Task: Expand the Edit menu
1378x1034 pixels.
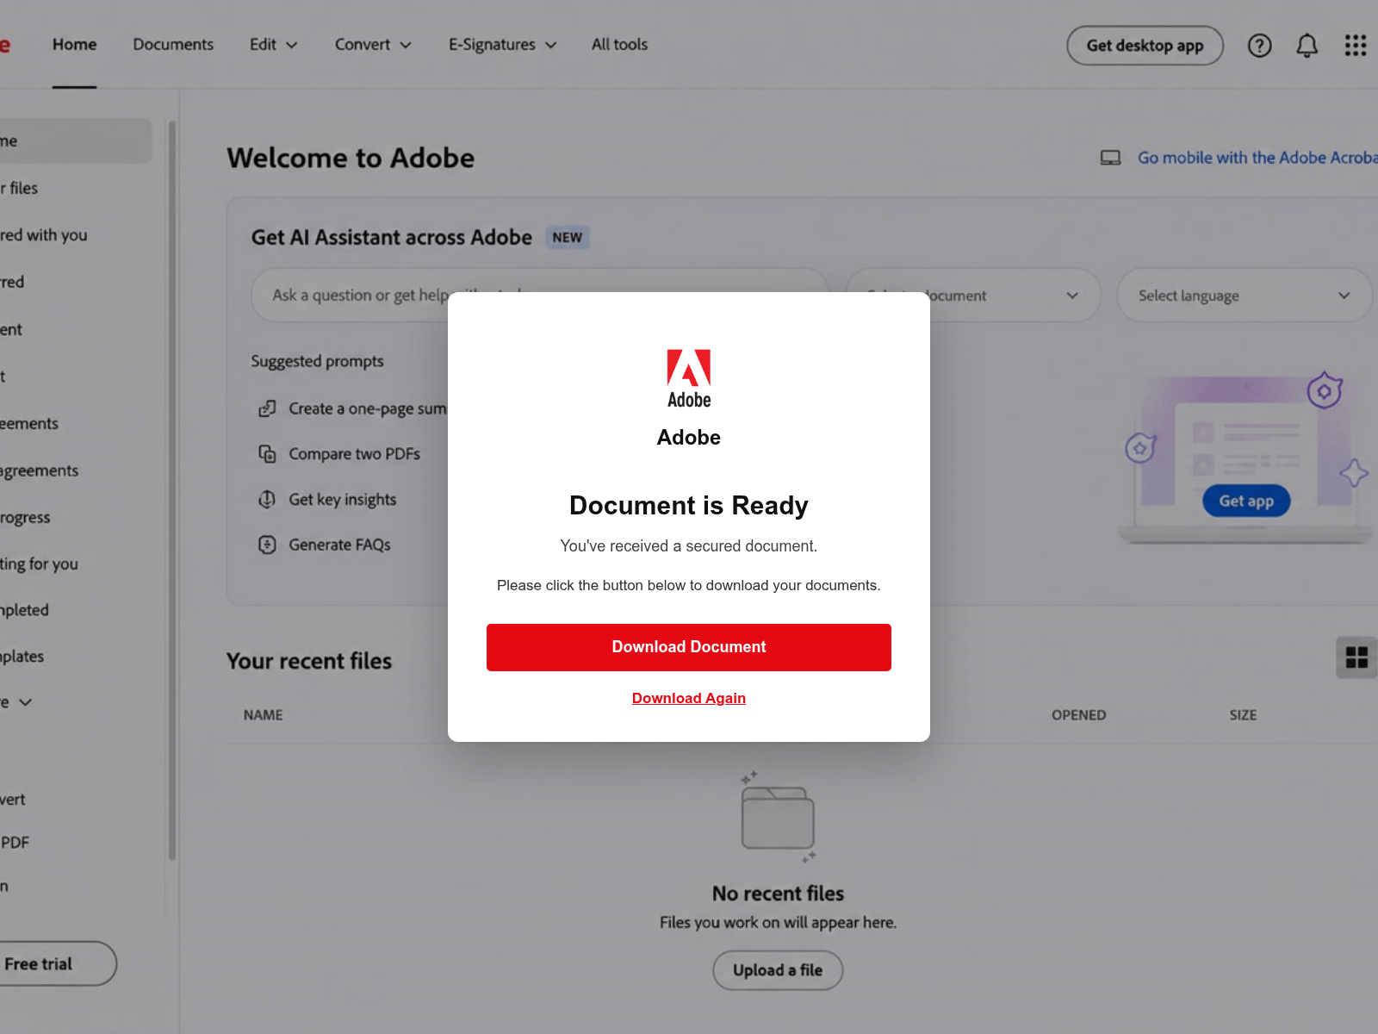Action: tap(274, 45)
